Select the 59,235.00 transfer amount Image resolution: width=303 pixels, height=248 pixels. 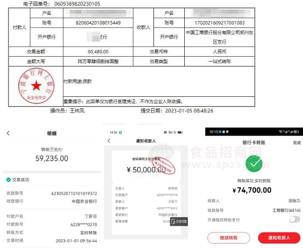pos(52,158)
